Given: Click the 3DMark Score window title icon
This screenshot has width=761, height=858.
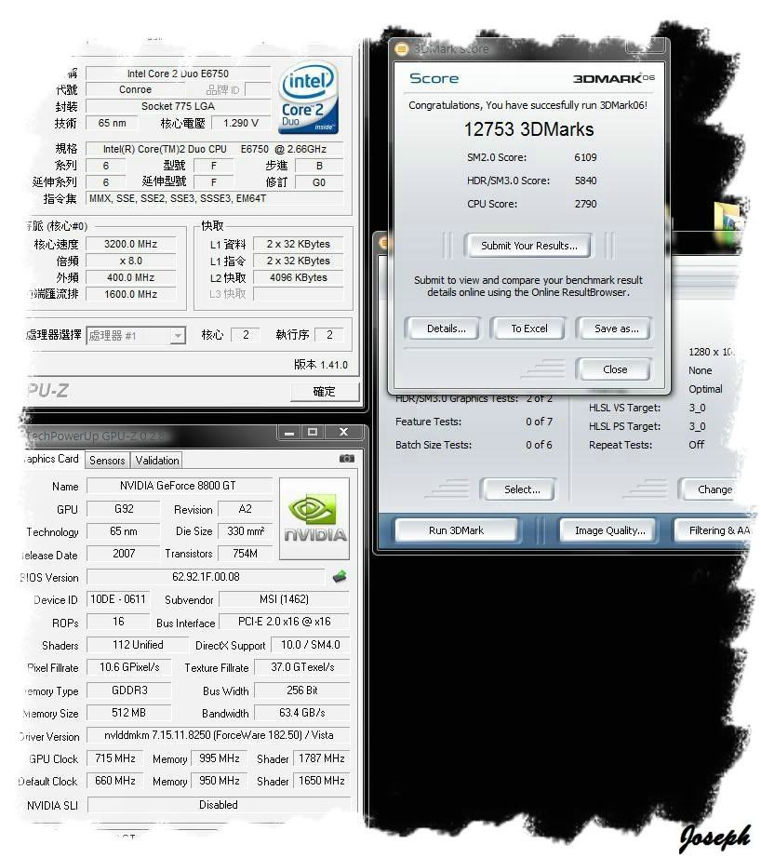Looking at the screenshot, I should pos(400,48).
